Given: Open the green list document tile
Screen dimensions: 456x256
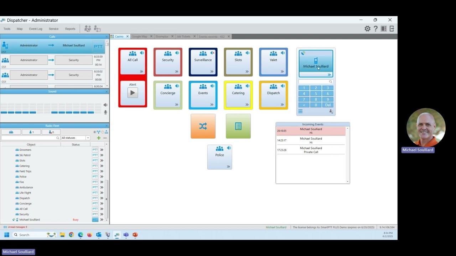Looking at the screenshot, I should tap(238, 126).
